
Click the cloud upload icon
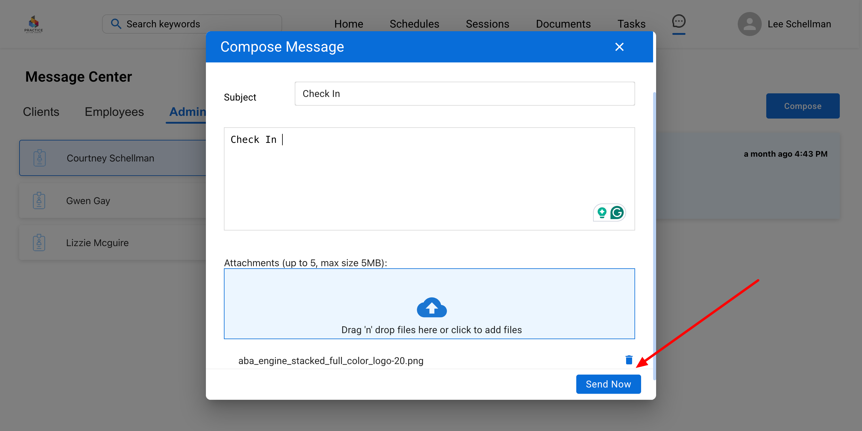pyautogui.click(x=431, y=307)
